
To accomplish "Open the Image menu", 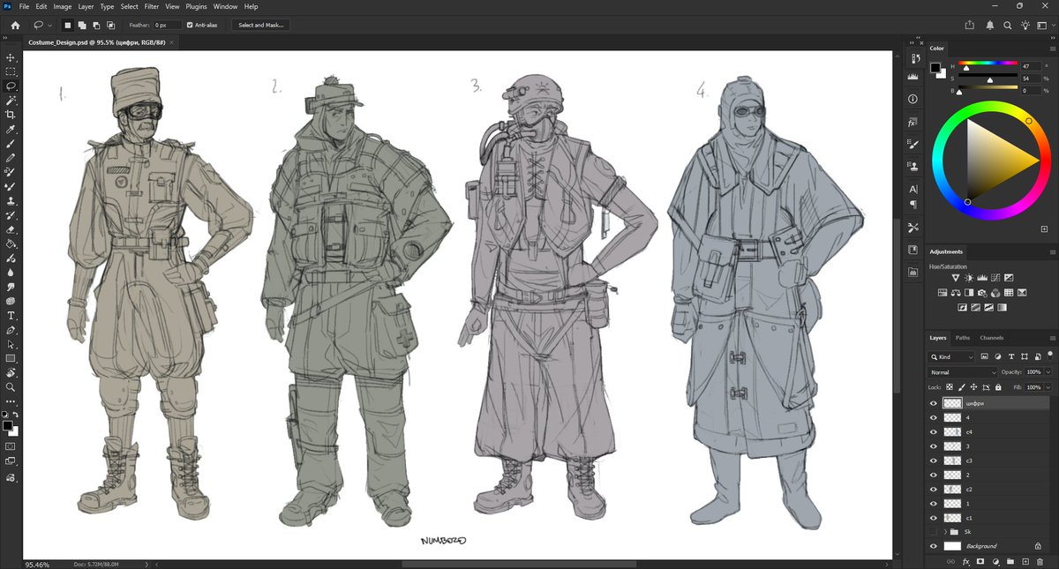I will [63, 6].
